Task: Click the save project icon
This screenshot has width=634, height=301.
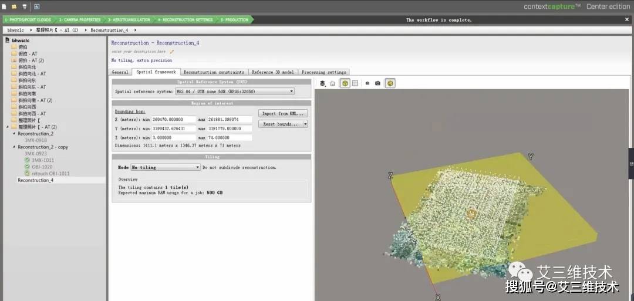Action: coord(25,6)
